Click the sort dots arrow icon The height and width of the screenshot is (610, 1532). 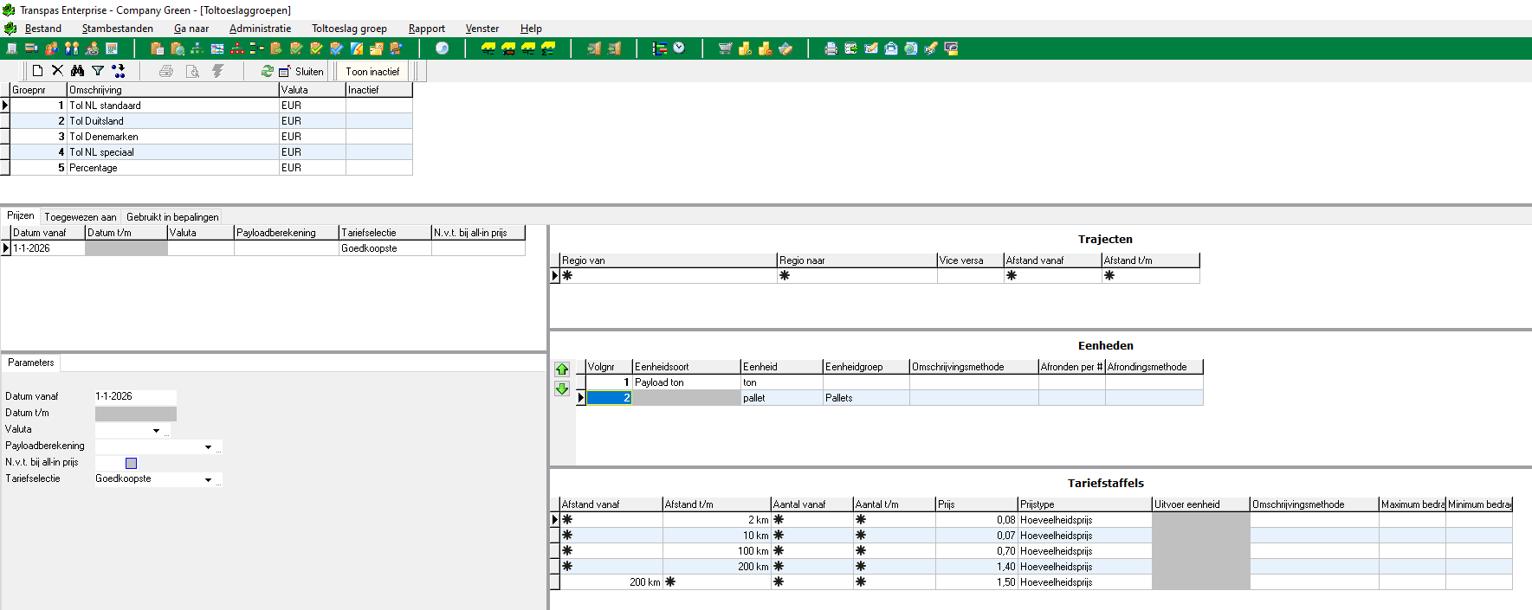(x=119, y=71)
